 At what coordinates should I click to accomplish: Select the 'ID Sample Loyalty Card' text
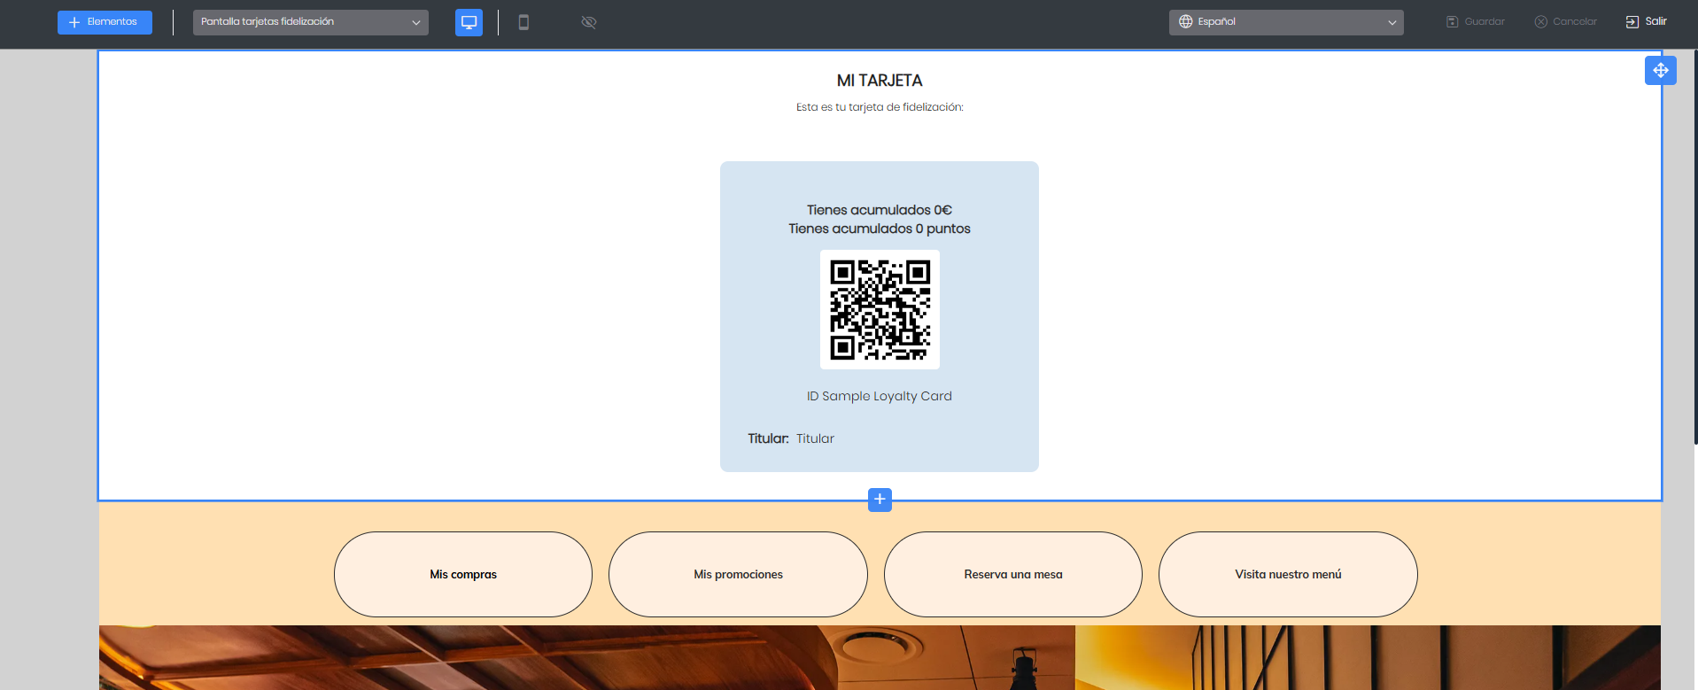click(880, 396)
